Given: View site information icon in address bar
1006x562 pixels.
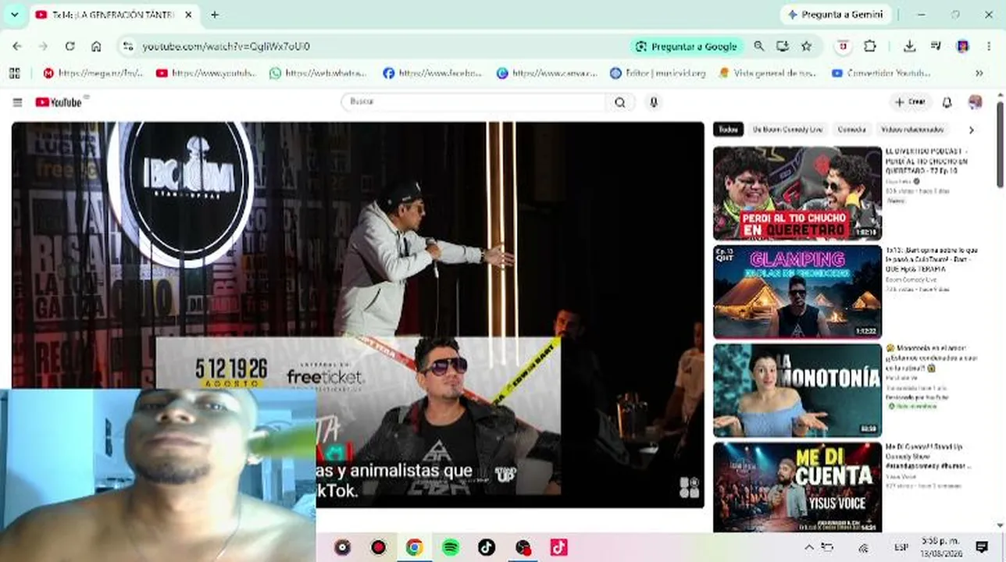Looking at the screenshot, I should click(128, 46).
